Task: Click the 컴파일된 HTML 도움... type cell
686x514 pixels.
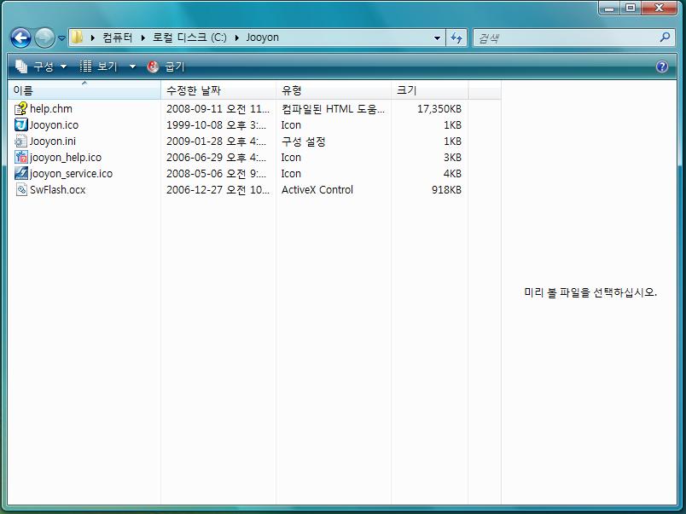Action: point(333,109)
